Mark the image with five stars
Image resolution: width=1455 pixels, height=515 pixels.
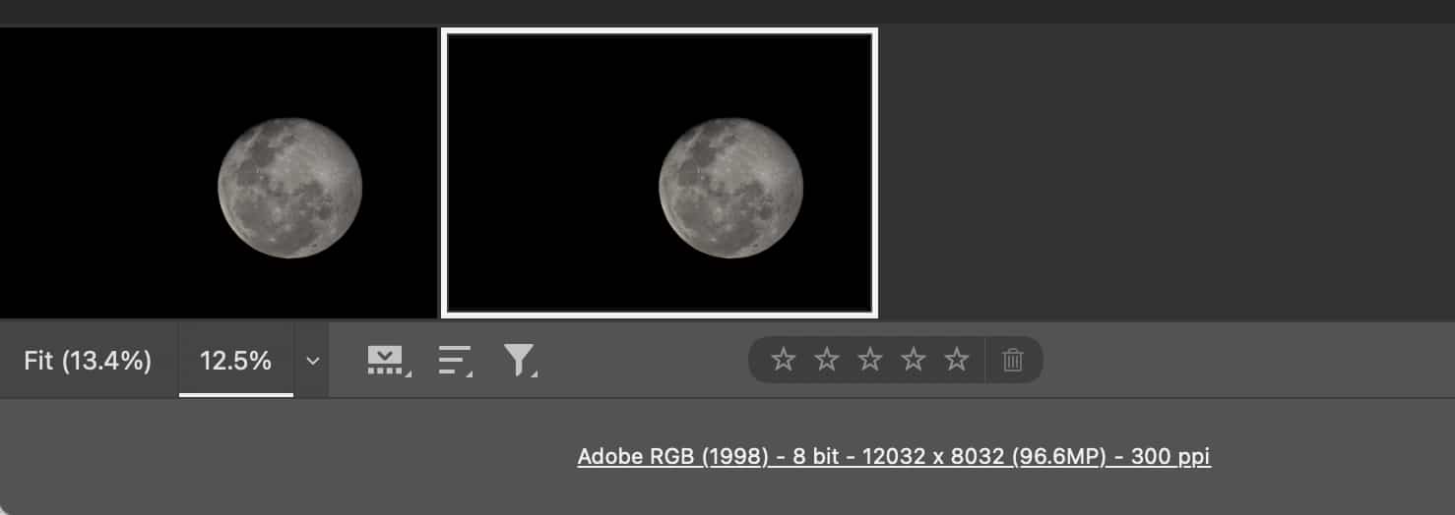click(957, 360)
